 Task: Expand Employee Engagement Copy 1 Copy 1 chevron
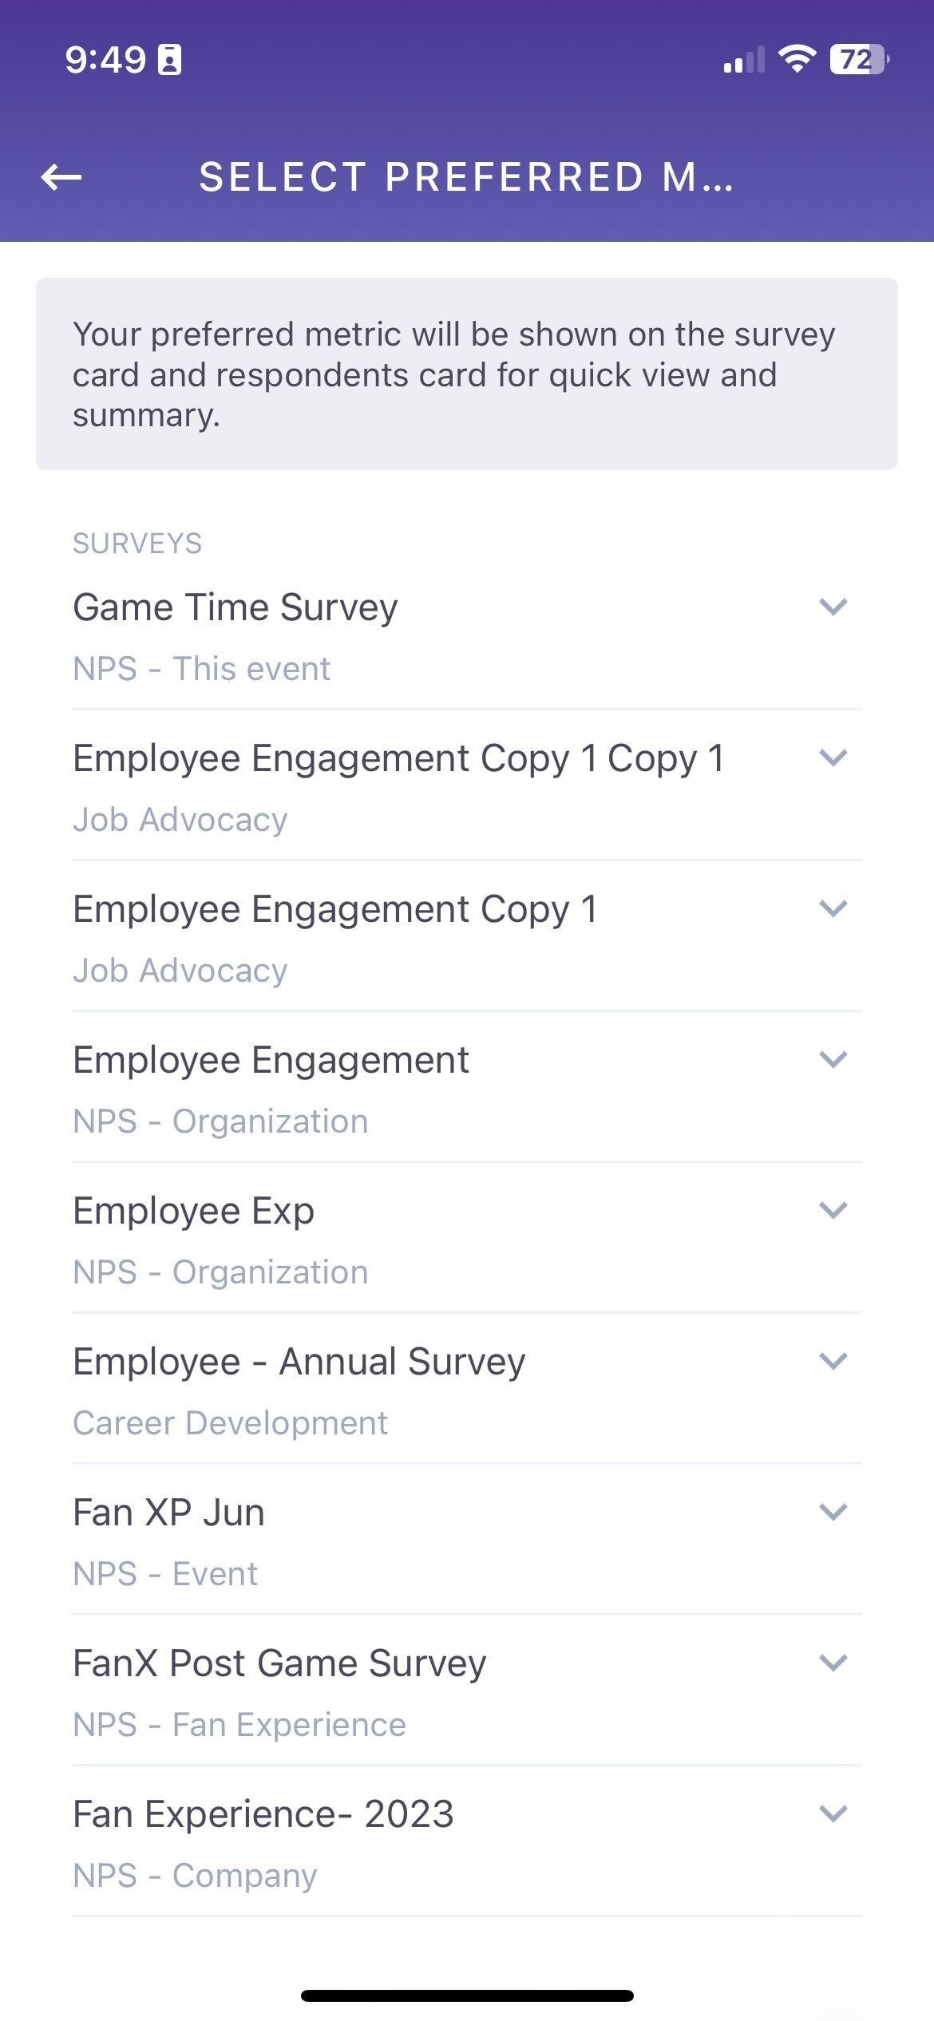click(x=833, y=757)
